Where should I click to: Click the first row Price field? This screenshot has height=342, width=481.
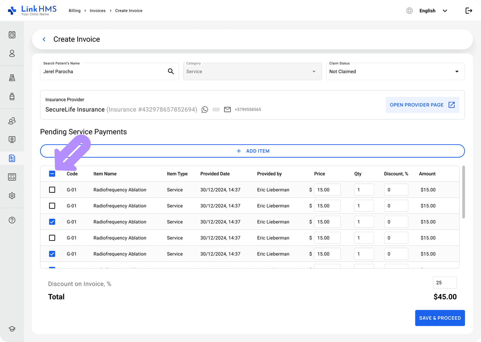click(327, 190)
